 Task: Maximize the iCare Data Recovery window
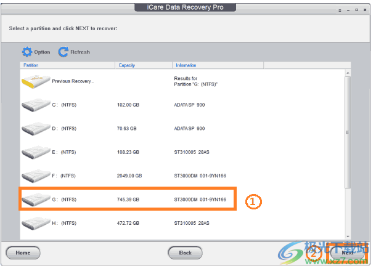[x=356, y=10]
